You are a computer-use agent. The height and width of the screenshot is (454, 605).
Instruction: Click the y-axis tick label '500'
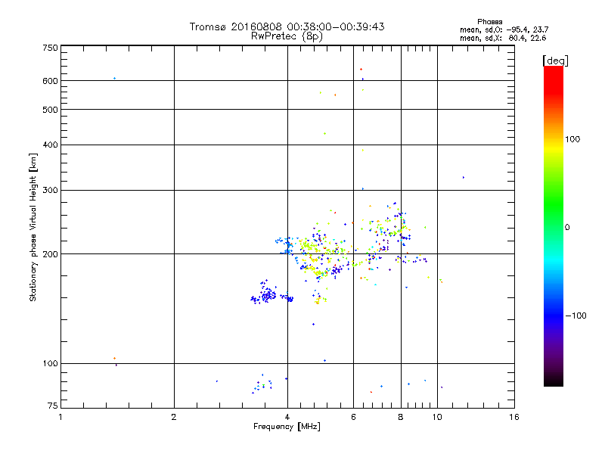(50, 110)
